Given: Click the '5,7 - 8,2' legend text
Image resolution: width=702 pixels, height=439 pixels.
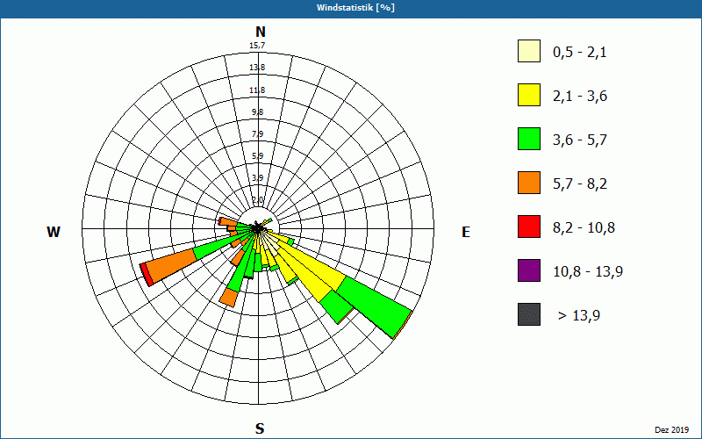Looking at the screenshot, I should [x=580, y=184].
